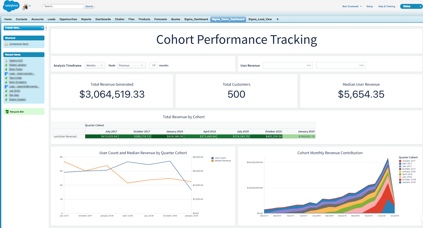Image resolution: width=423 pixels, height=228 pixels.
Task: Click the Total Customers value 500
Action: pyautogui.click(x=236, y=94)
